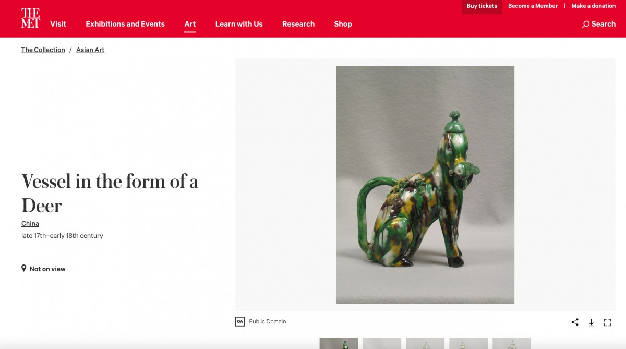Share this artwork using the share icon

[575, 322]
